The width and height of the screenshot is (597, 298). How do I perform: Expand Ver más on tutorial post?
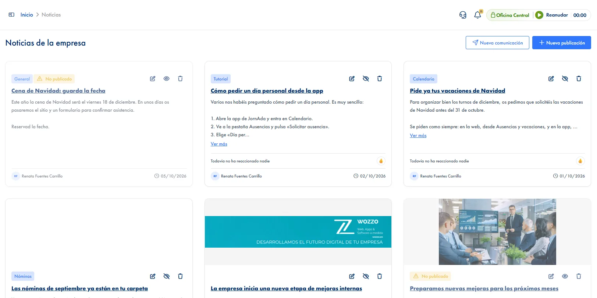(x=219, y=144)
